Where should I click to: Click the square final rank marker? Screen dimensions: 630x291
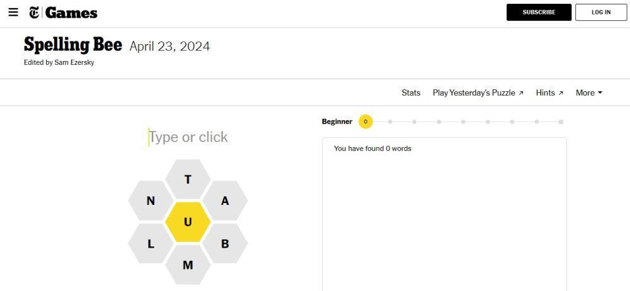point(561,122)
